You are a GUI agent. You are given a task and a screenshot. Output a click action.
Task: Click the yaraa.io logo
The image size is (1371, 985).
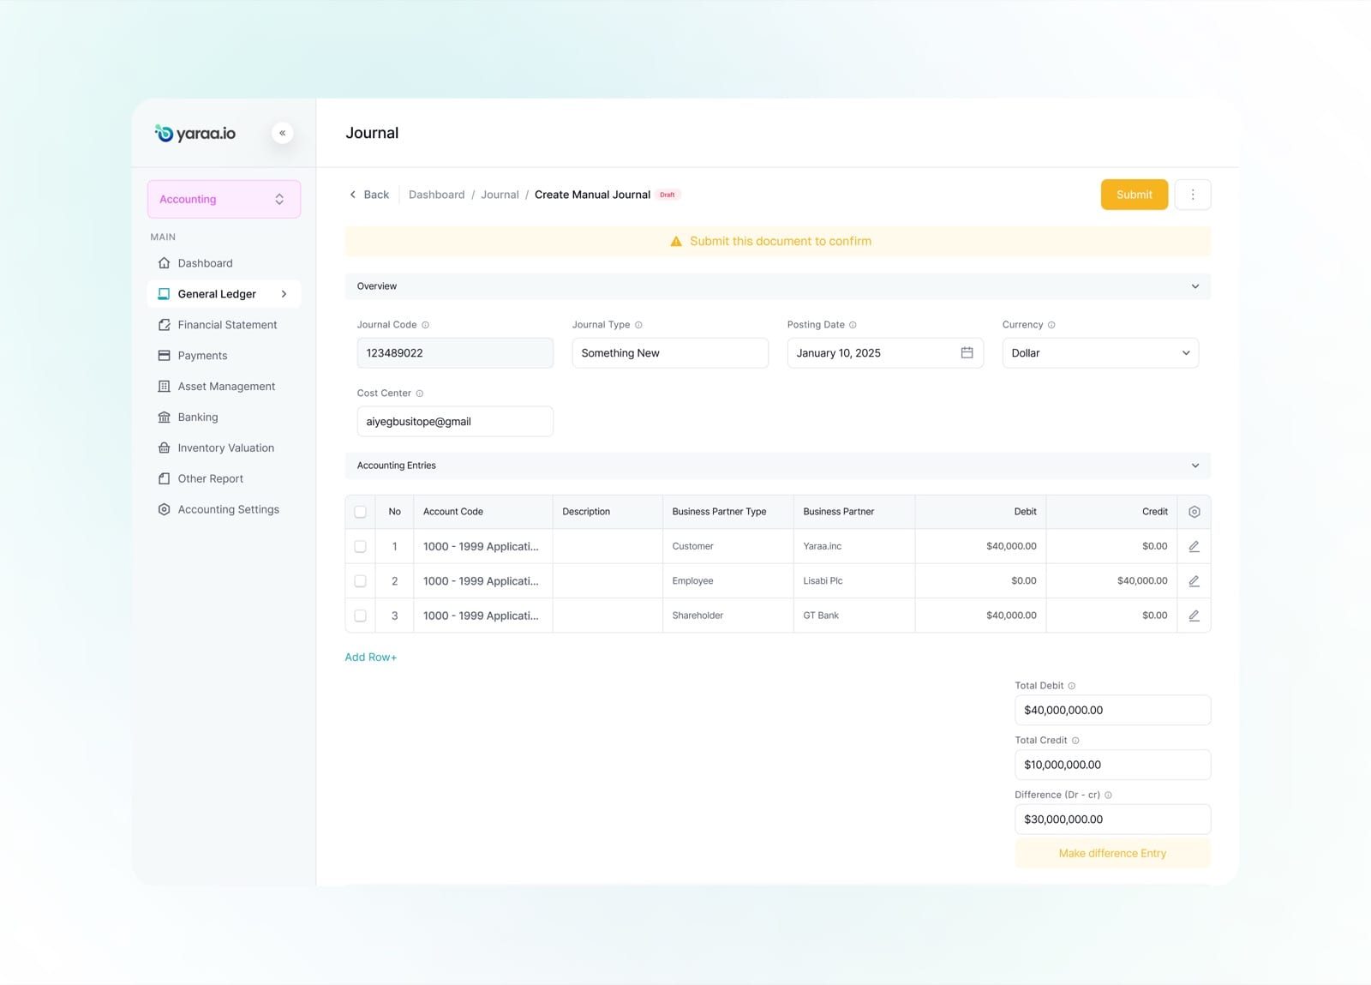[195, 133]
